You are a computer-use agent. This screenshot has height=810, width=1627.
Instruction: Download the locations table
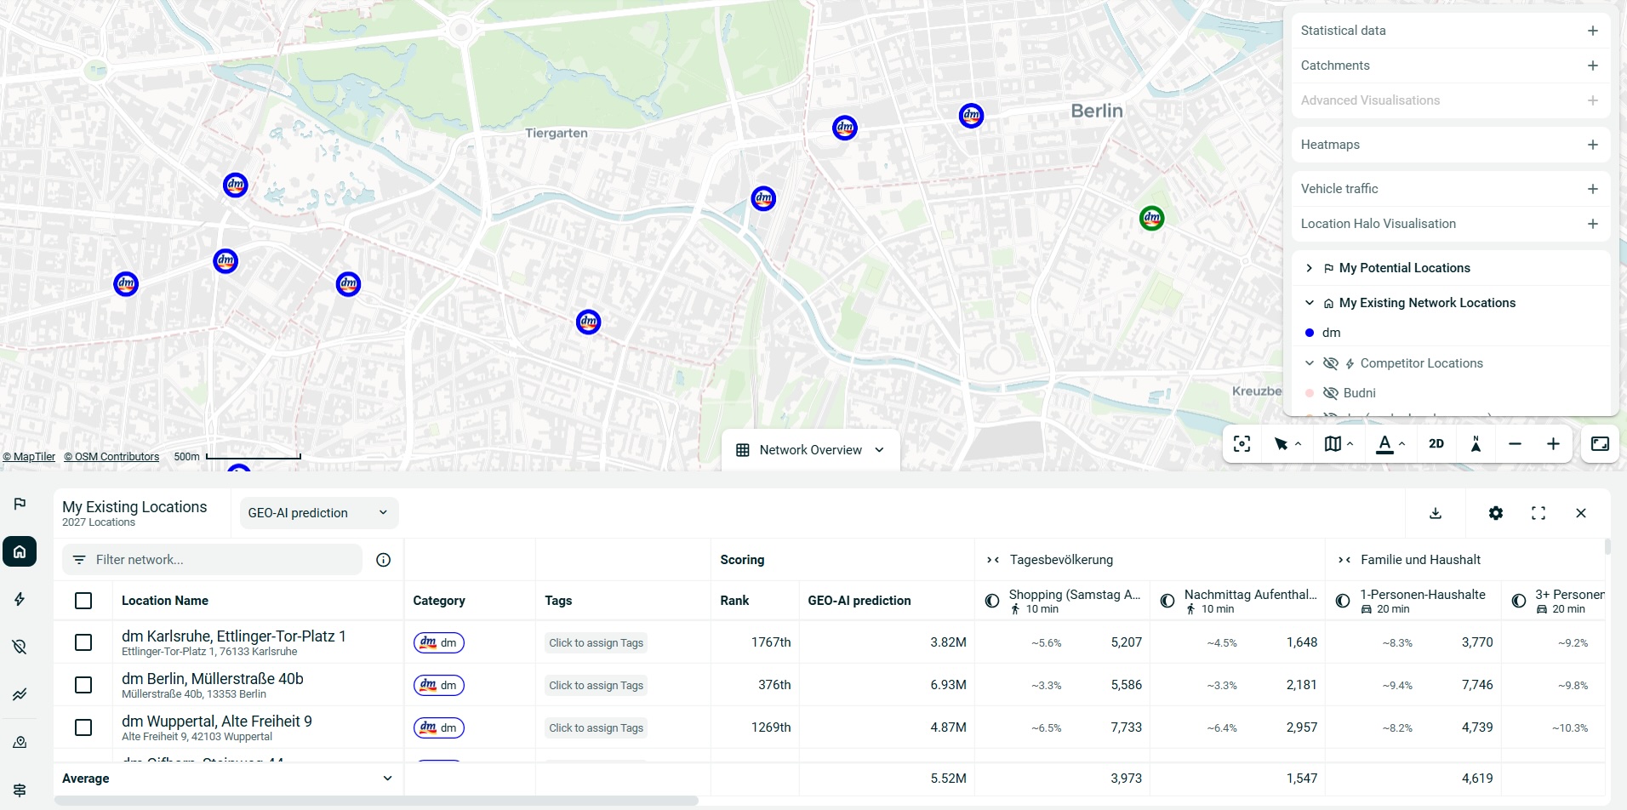click(x=1436, y=513)
